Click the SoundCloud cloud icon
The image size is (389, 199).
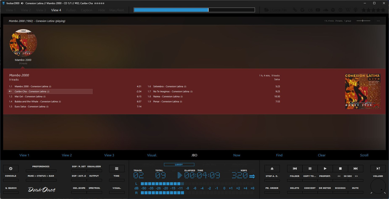pyautogui.click(x=325, y=10)
